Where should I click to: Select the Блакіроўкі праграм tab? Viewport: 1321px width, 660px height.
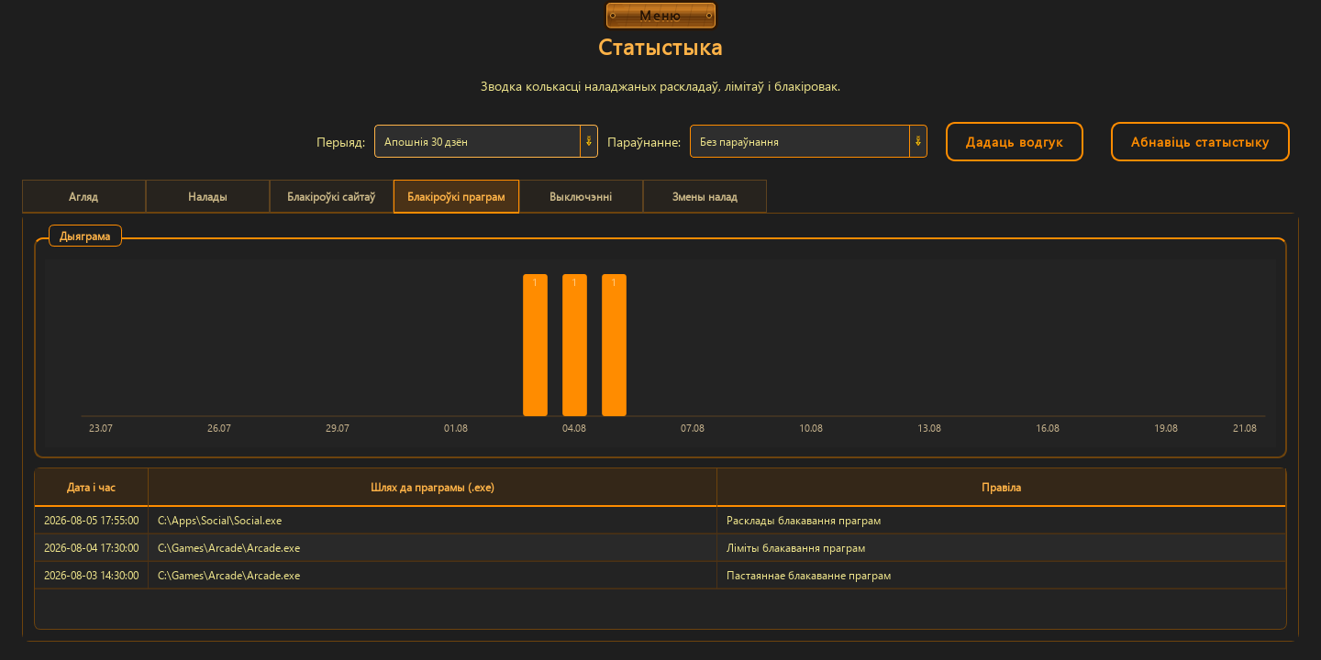[x=456, y=196]
